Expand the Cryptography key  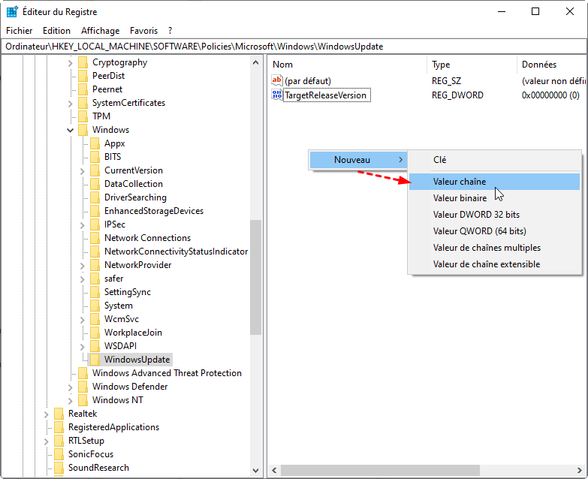(70, 63)
